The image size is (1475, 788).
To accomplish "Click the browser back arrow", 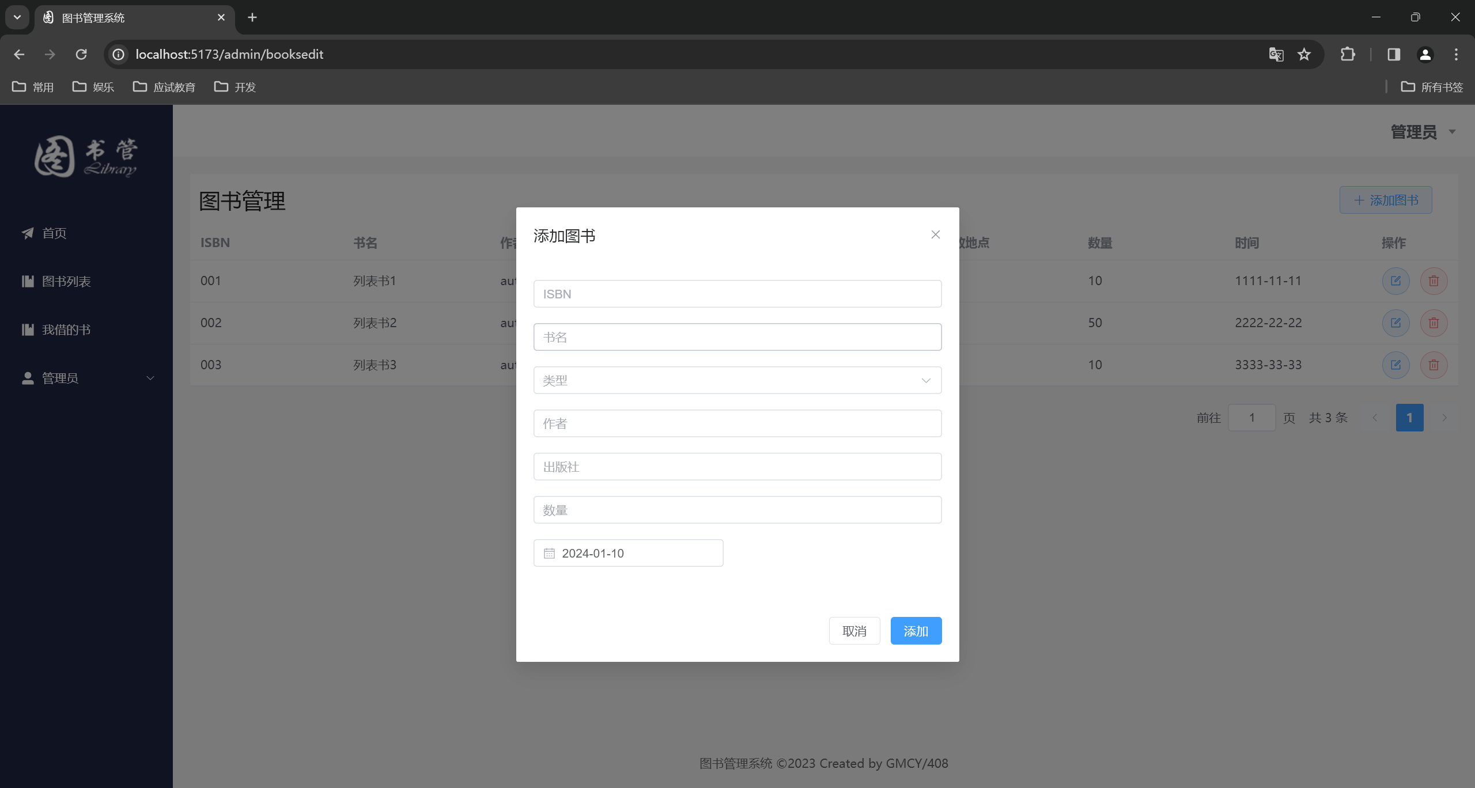I will pyautogui.click(x=19, y=54).
